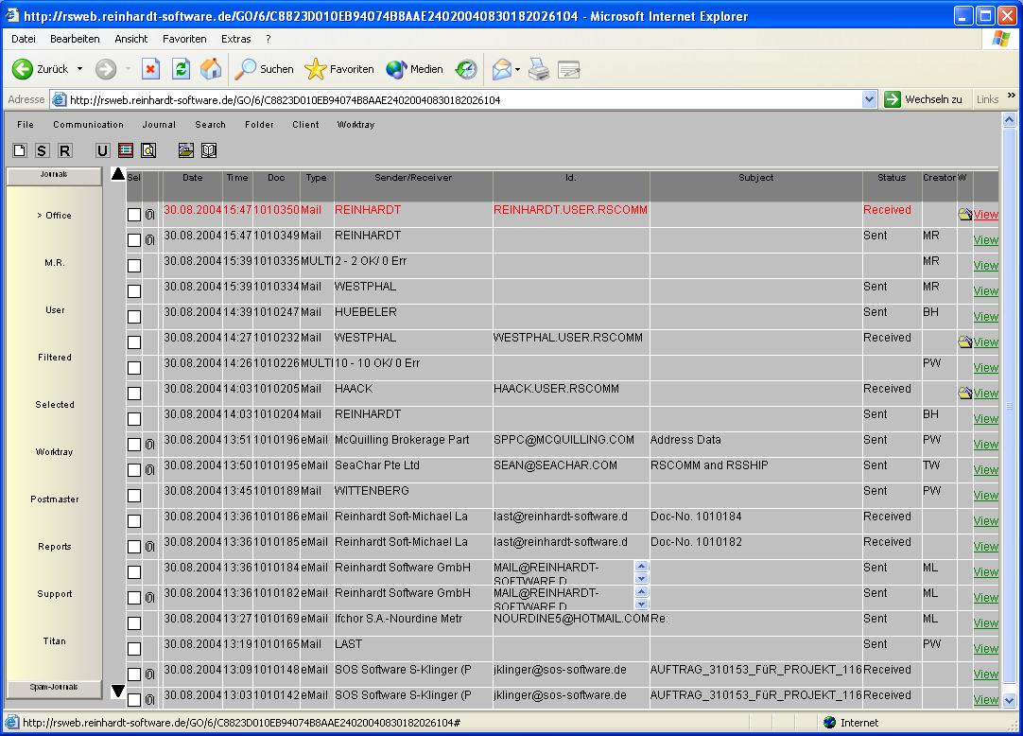Tick the checkbox for doc 1010350

(134, 215)
